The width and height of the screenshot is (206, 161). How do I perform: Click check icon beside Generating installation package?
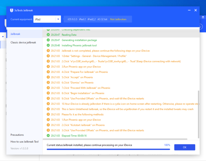point(48,40)
